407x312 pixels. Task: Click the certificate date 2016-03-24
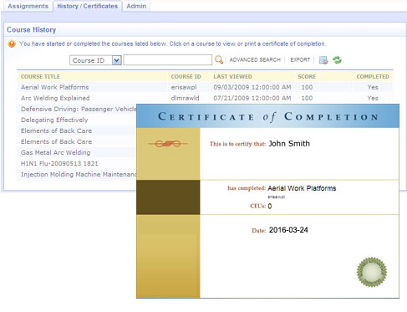coord(288,230)
